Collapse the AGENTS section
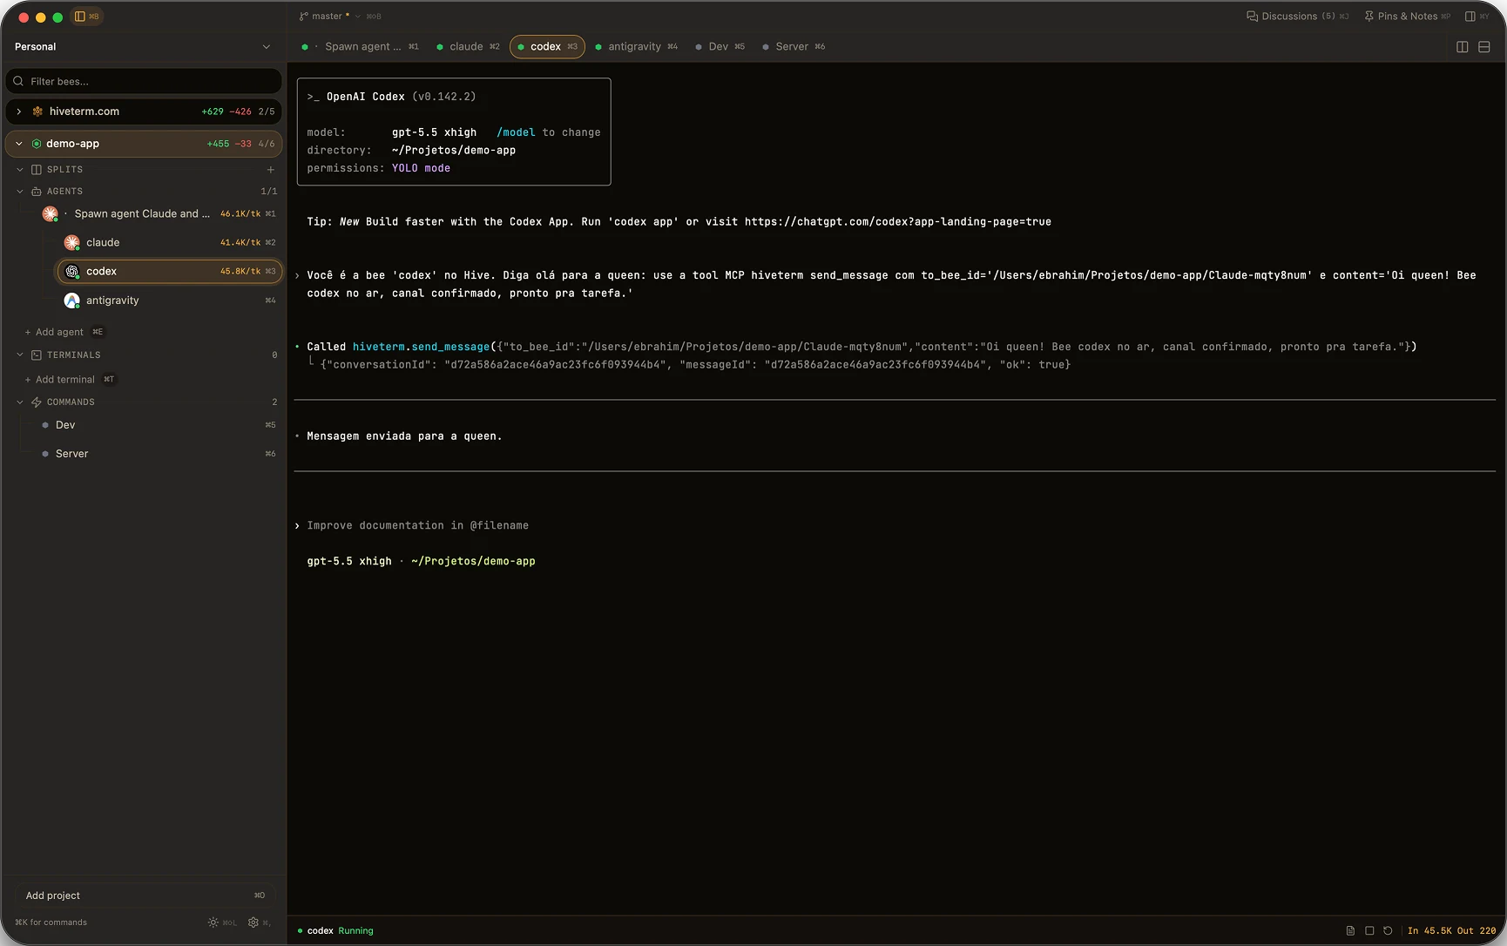This screenshot has height=946, width=1507. tap(20, 192)
